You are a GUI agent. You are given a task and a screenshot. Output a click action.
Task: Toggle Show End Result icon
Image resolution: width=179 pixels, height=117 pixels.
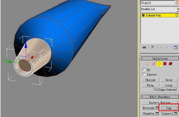(153, 47)
